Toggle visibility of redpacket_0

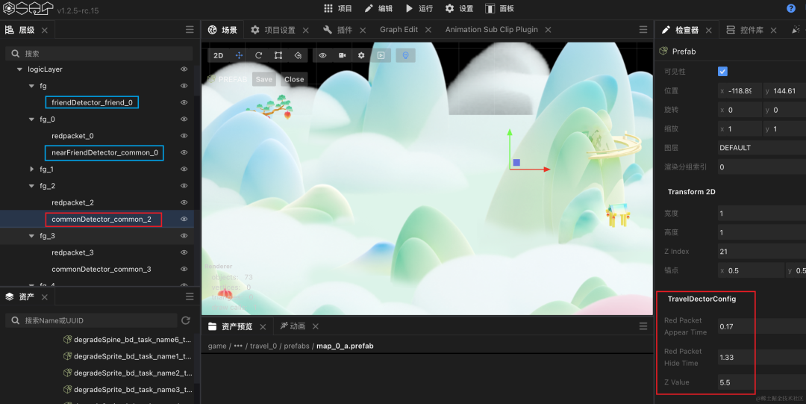(x=184, y=136)
